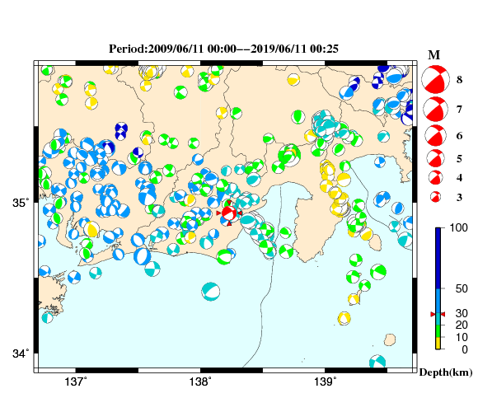478x412 pixels.
Task: Click the small round island near 139.5° east
Action: (390, 339)
